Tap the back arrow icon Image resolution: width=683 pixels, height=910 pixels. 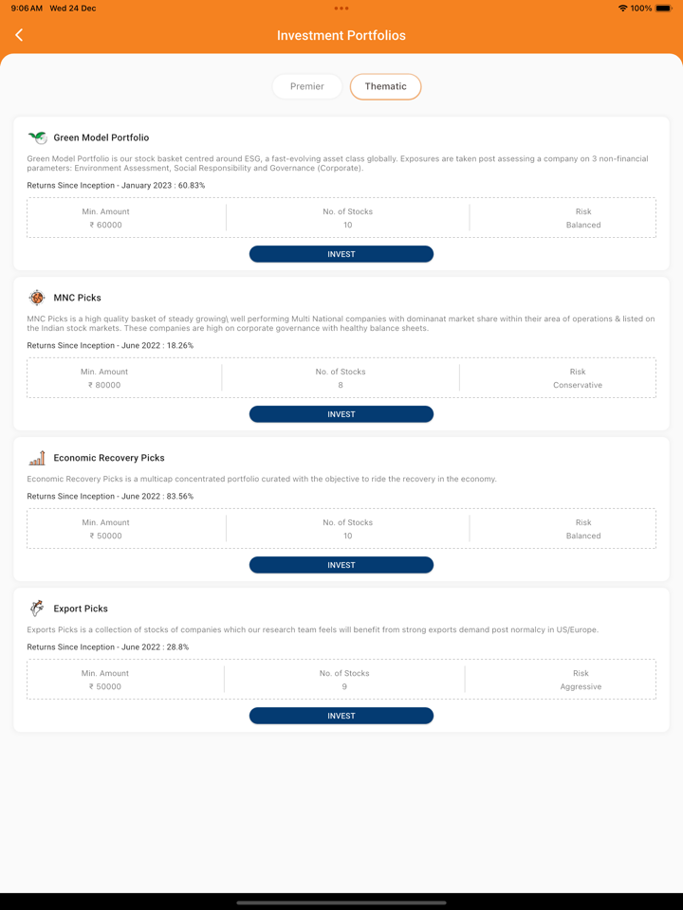click(19, 35)
